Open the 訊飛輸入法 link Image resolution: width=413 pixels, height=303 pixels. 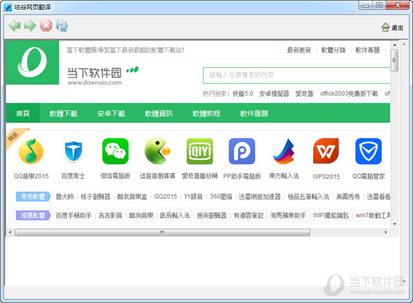(175, 216)
